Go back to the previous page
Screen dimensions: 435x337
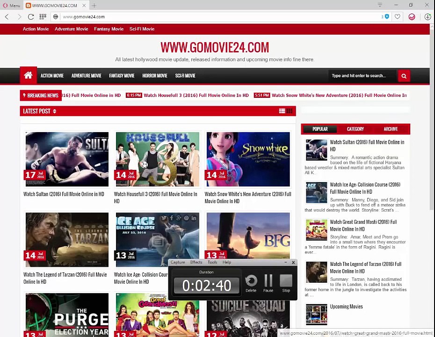click(x=7, y=17)
